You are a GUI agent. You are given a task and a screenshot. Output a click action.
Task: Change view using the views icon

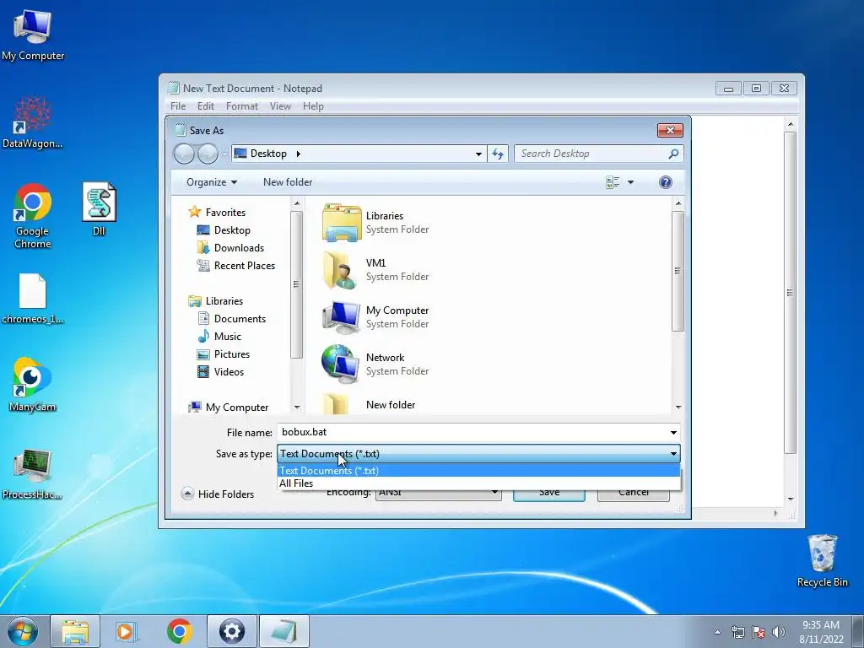point(613,182)
